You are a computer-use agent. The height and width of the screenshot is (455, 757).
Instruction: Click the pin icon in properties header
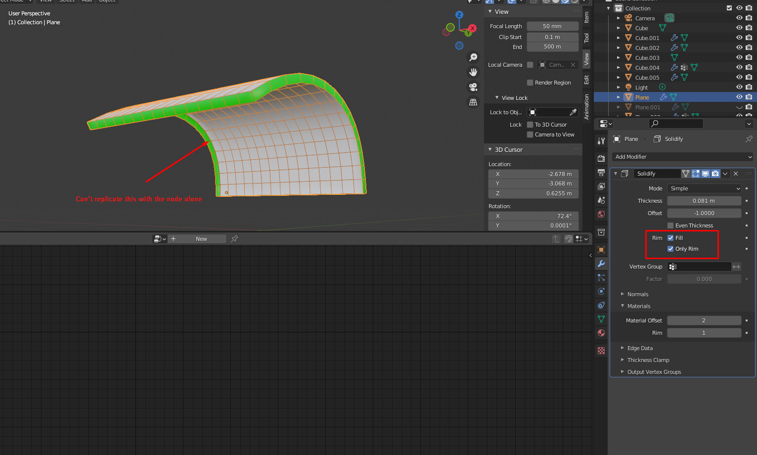click(749, 139)
